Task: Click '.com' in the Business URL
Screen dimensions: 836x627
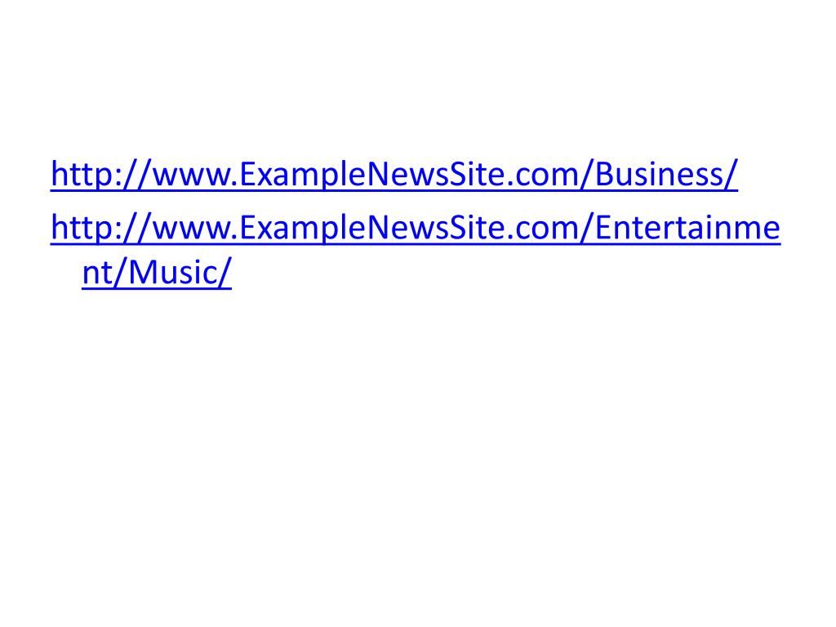Action: tap(540, 176)
